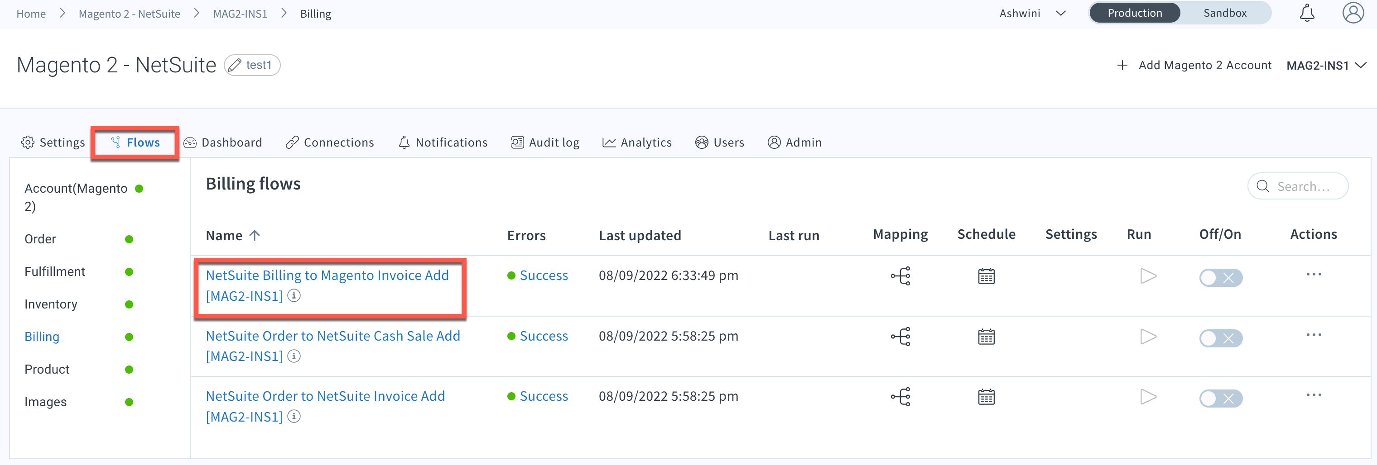The width and height of the screenshot is (1377, 465).
Task: Go to Home breadcrumb
Action: [31, 14]
